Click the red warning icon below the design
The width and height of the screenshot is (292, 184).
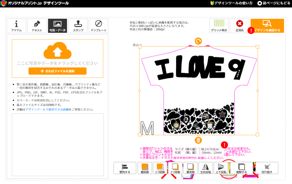pos(224,145)
